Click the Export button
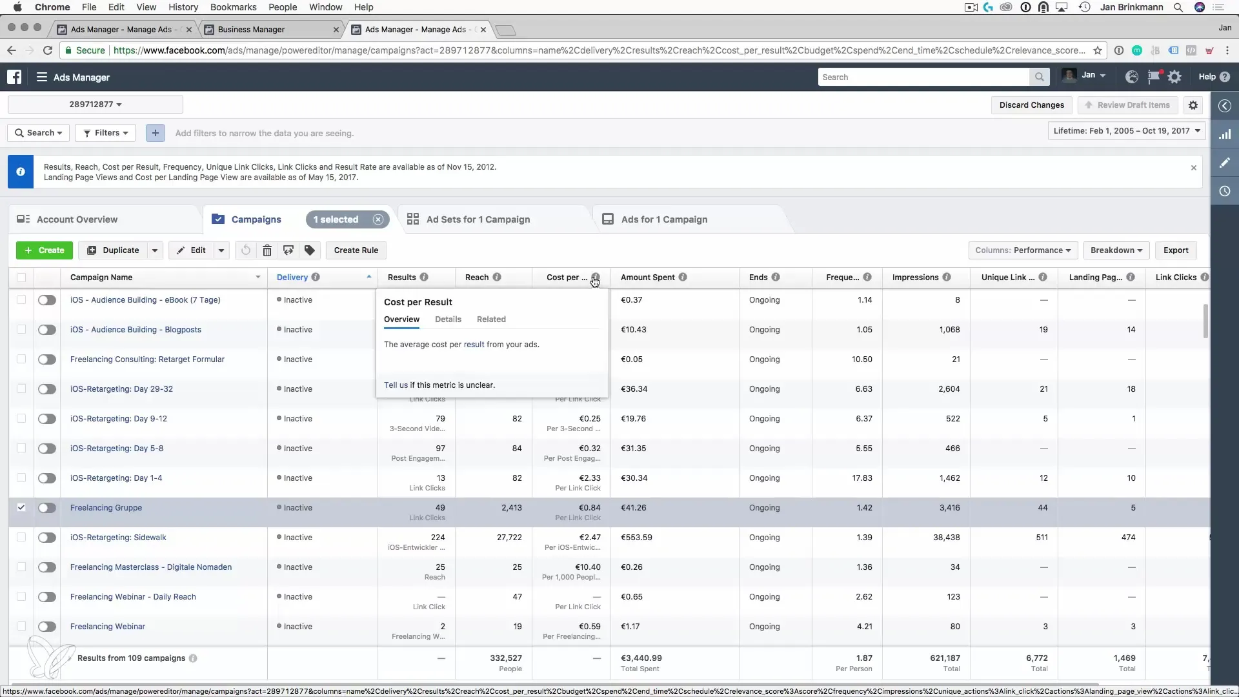 [1176, 250]
